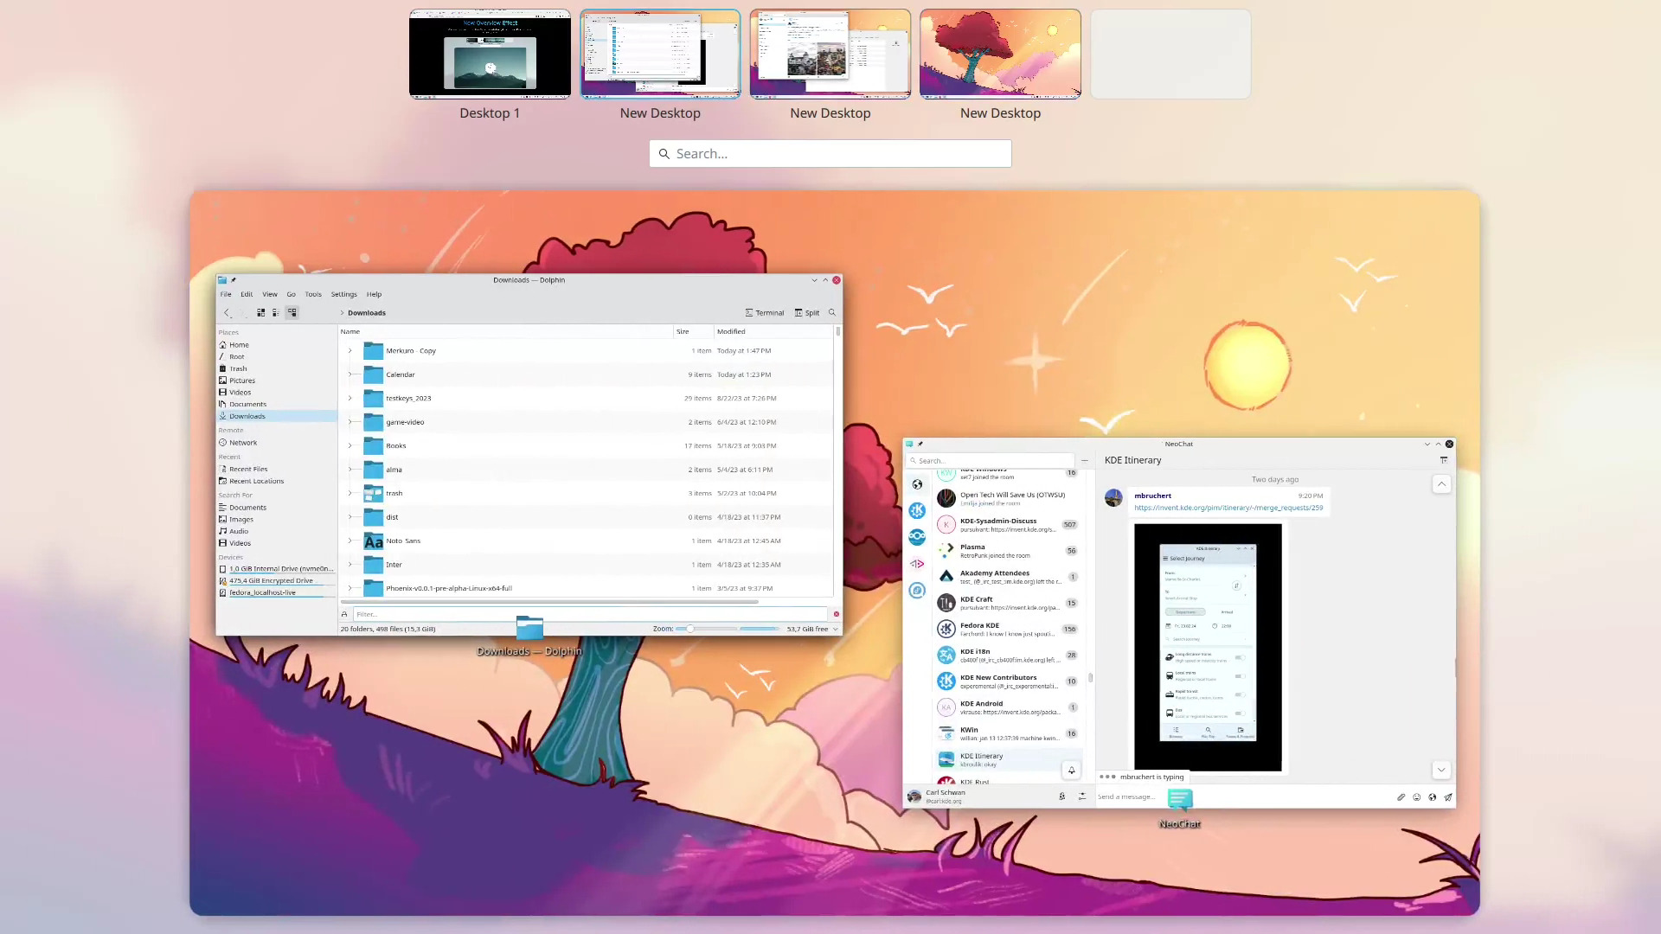Viewport: 1661px width, 934px height.
Task: Click the Filter input field in Dolphin
Action: tap(590, 614)
